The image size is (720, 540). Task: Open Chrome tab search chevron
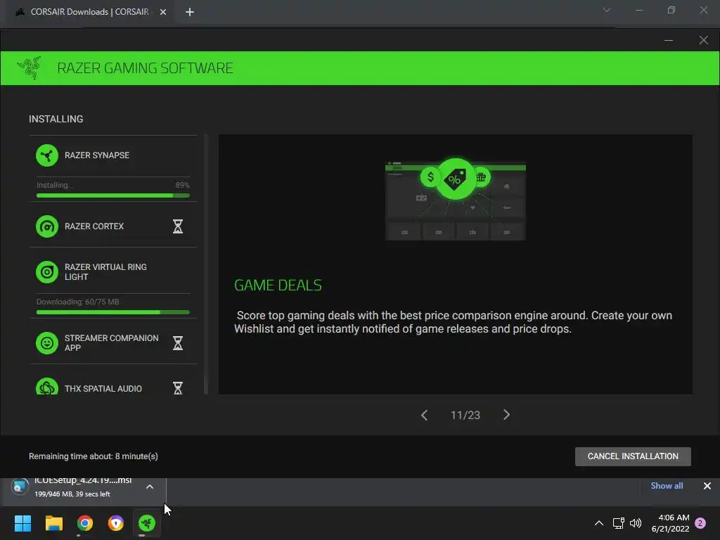point(607,10)
